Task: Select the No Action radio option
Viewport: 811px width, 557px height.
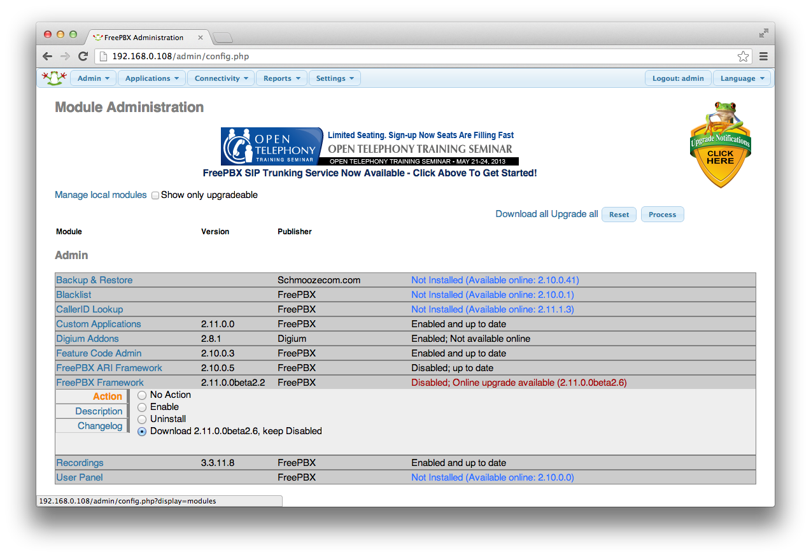Action: click(x=142, y=395)
